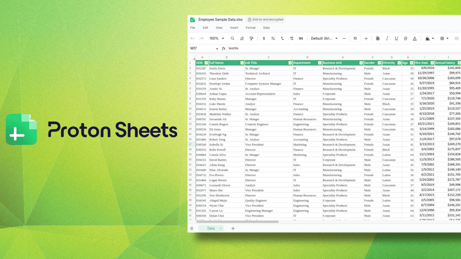Undo the last action
This screenshot has width=461, height=259.
192,38
